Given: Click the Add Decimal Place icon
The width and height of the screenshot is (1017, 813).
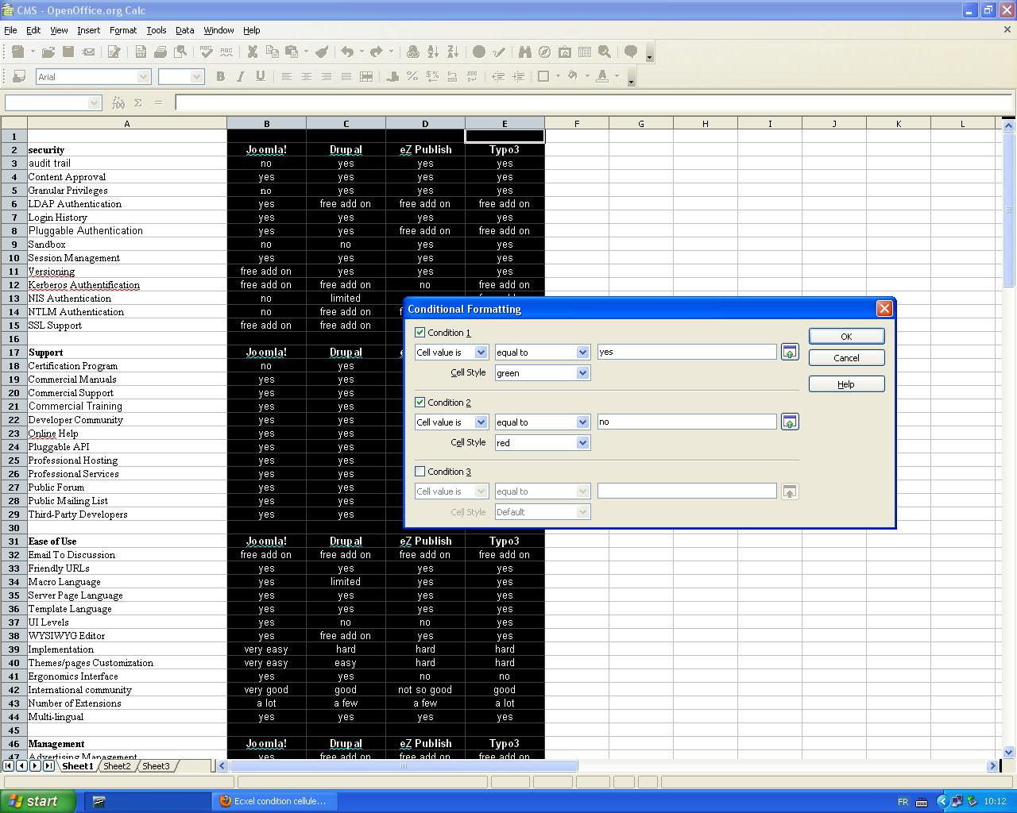Looking at the screenshot, I should [452, 76].
